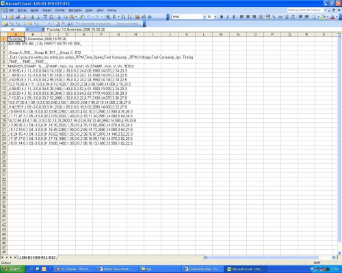Open a file with the folder icon
This screenshot has height=273, width=342.
pos(12,17)
